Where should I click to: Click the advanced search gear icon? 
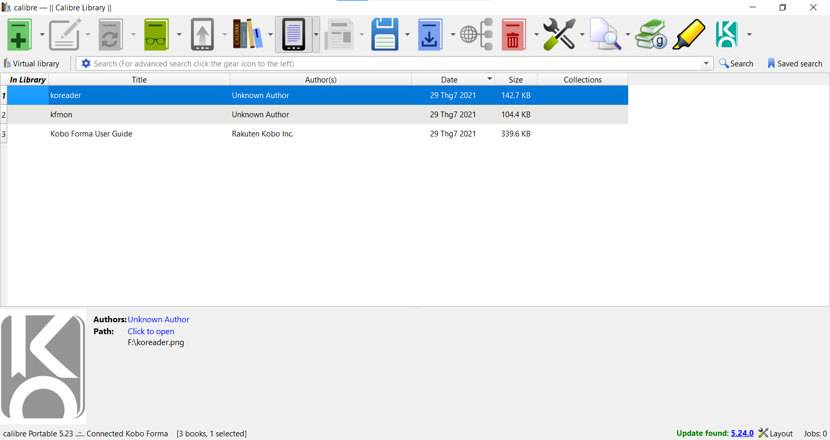coord(86,63)
